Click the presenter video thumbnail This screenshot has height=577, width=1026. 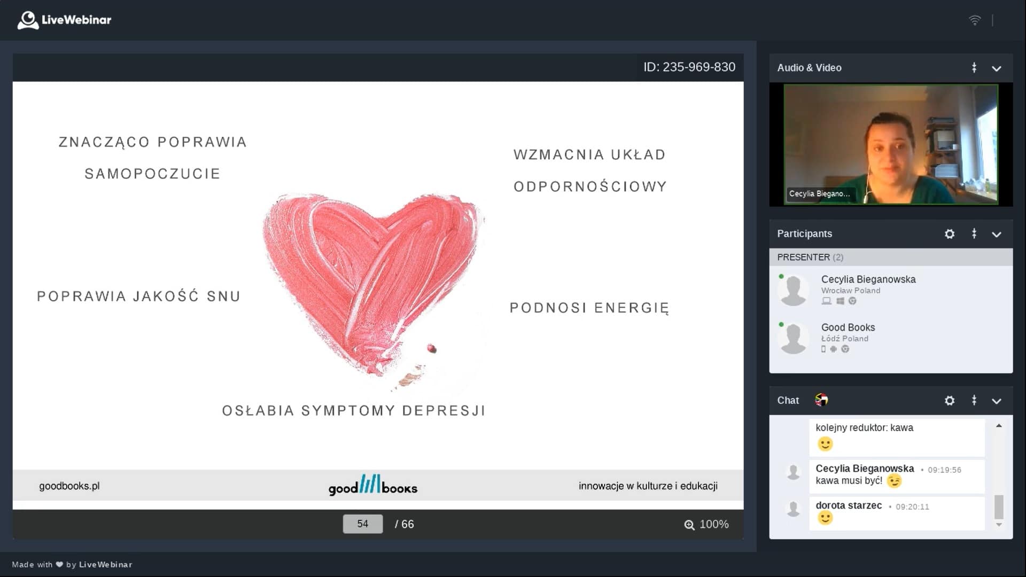pyautogui.click(x=890, y=144)
